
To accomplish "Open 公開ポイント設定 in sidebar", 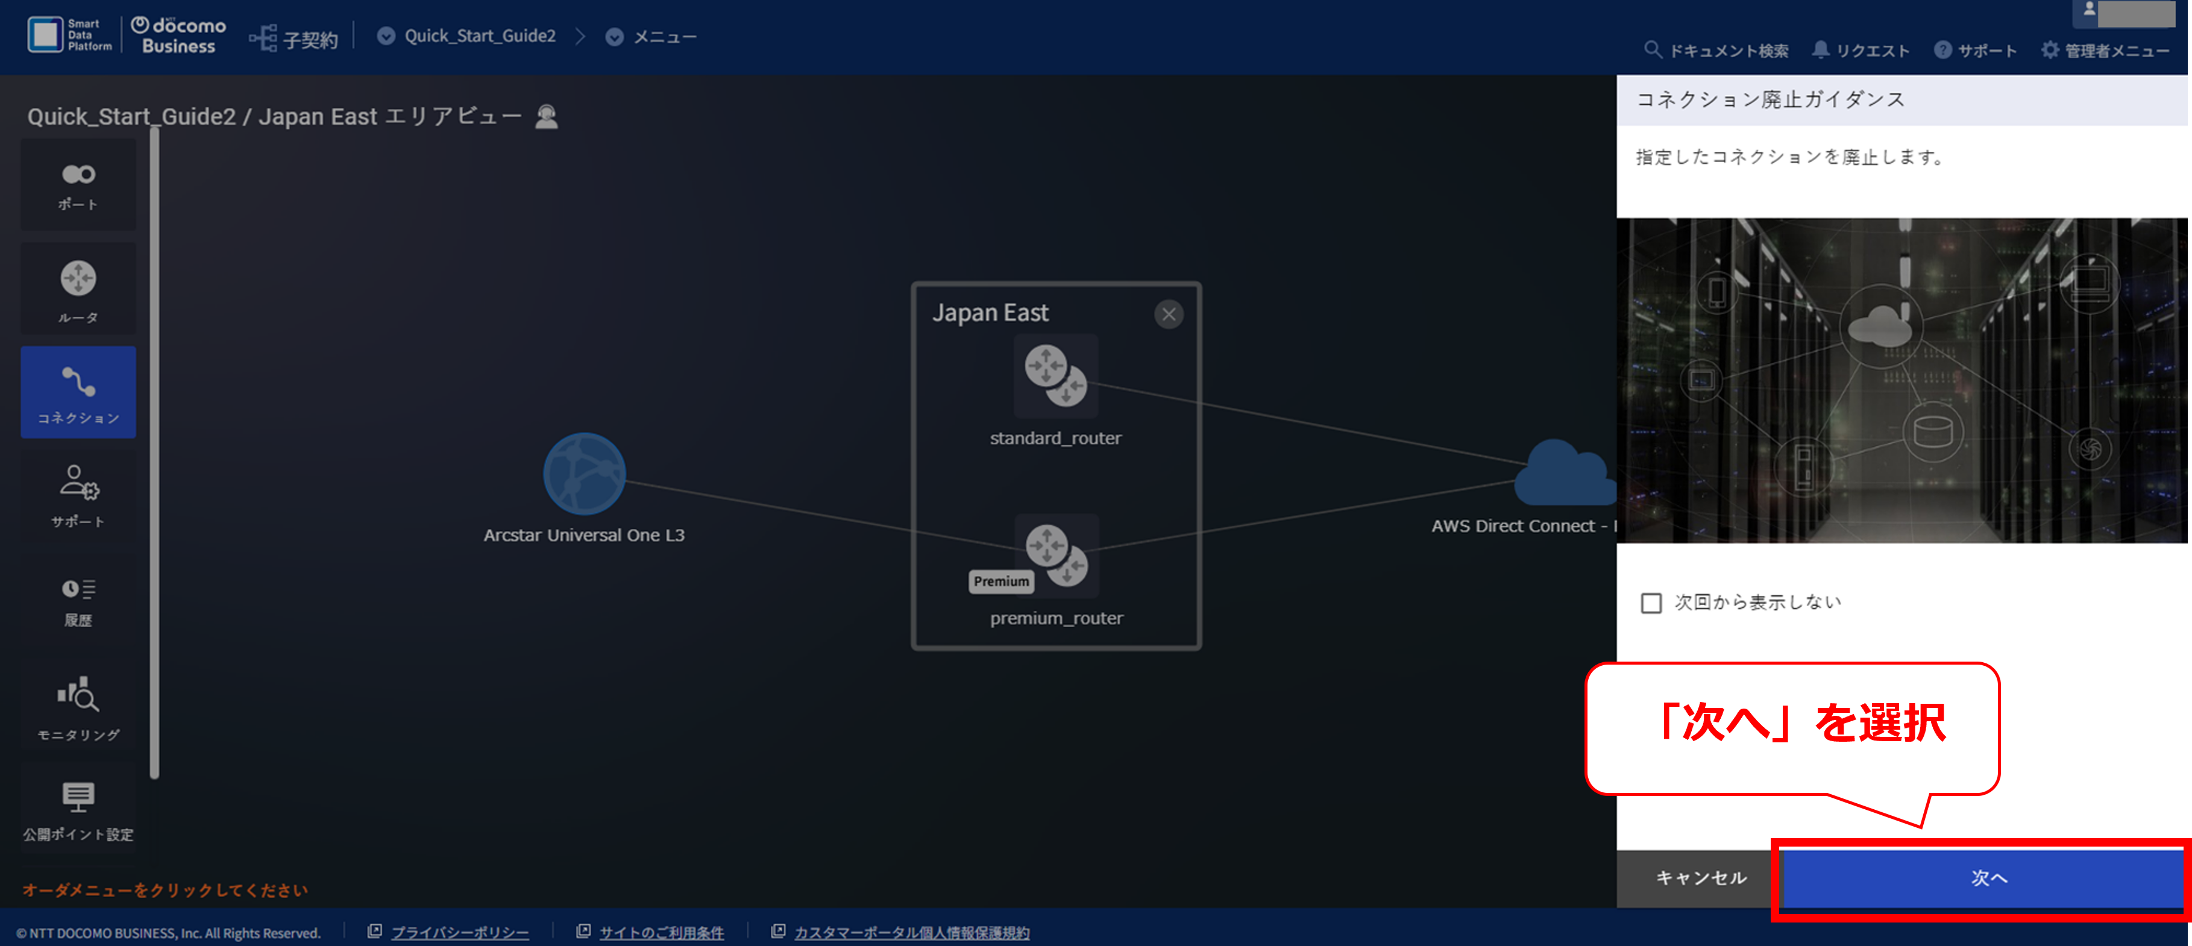I will (78, 810).
